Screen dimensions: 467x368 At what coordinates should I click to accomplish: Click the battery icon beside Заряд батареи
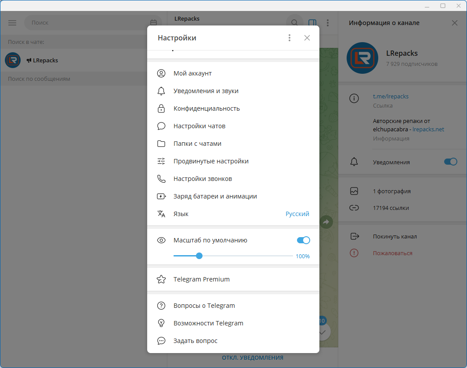coord(161,196)
